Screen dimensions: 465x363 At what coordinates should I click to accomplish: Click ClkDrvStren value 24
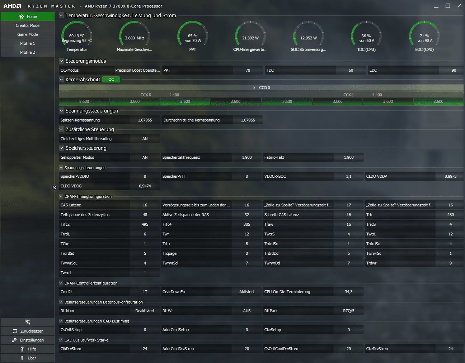145,349
